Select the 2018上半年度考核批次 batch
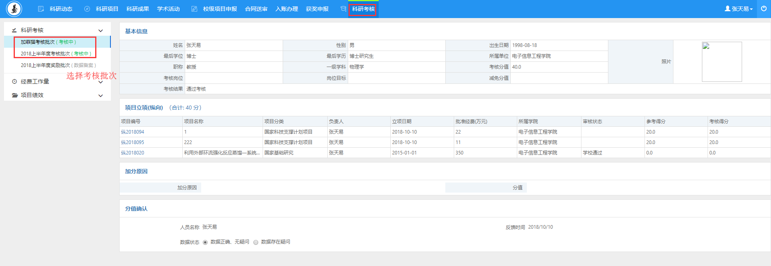 coord(56,54)
